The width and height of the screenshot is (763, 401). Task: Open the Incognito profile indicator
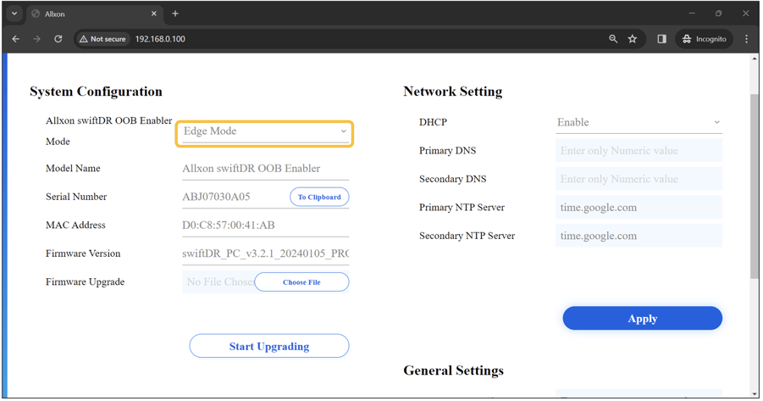[x=704, y=39]
